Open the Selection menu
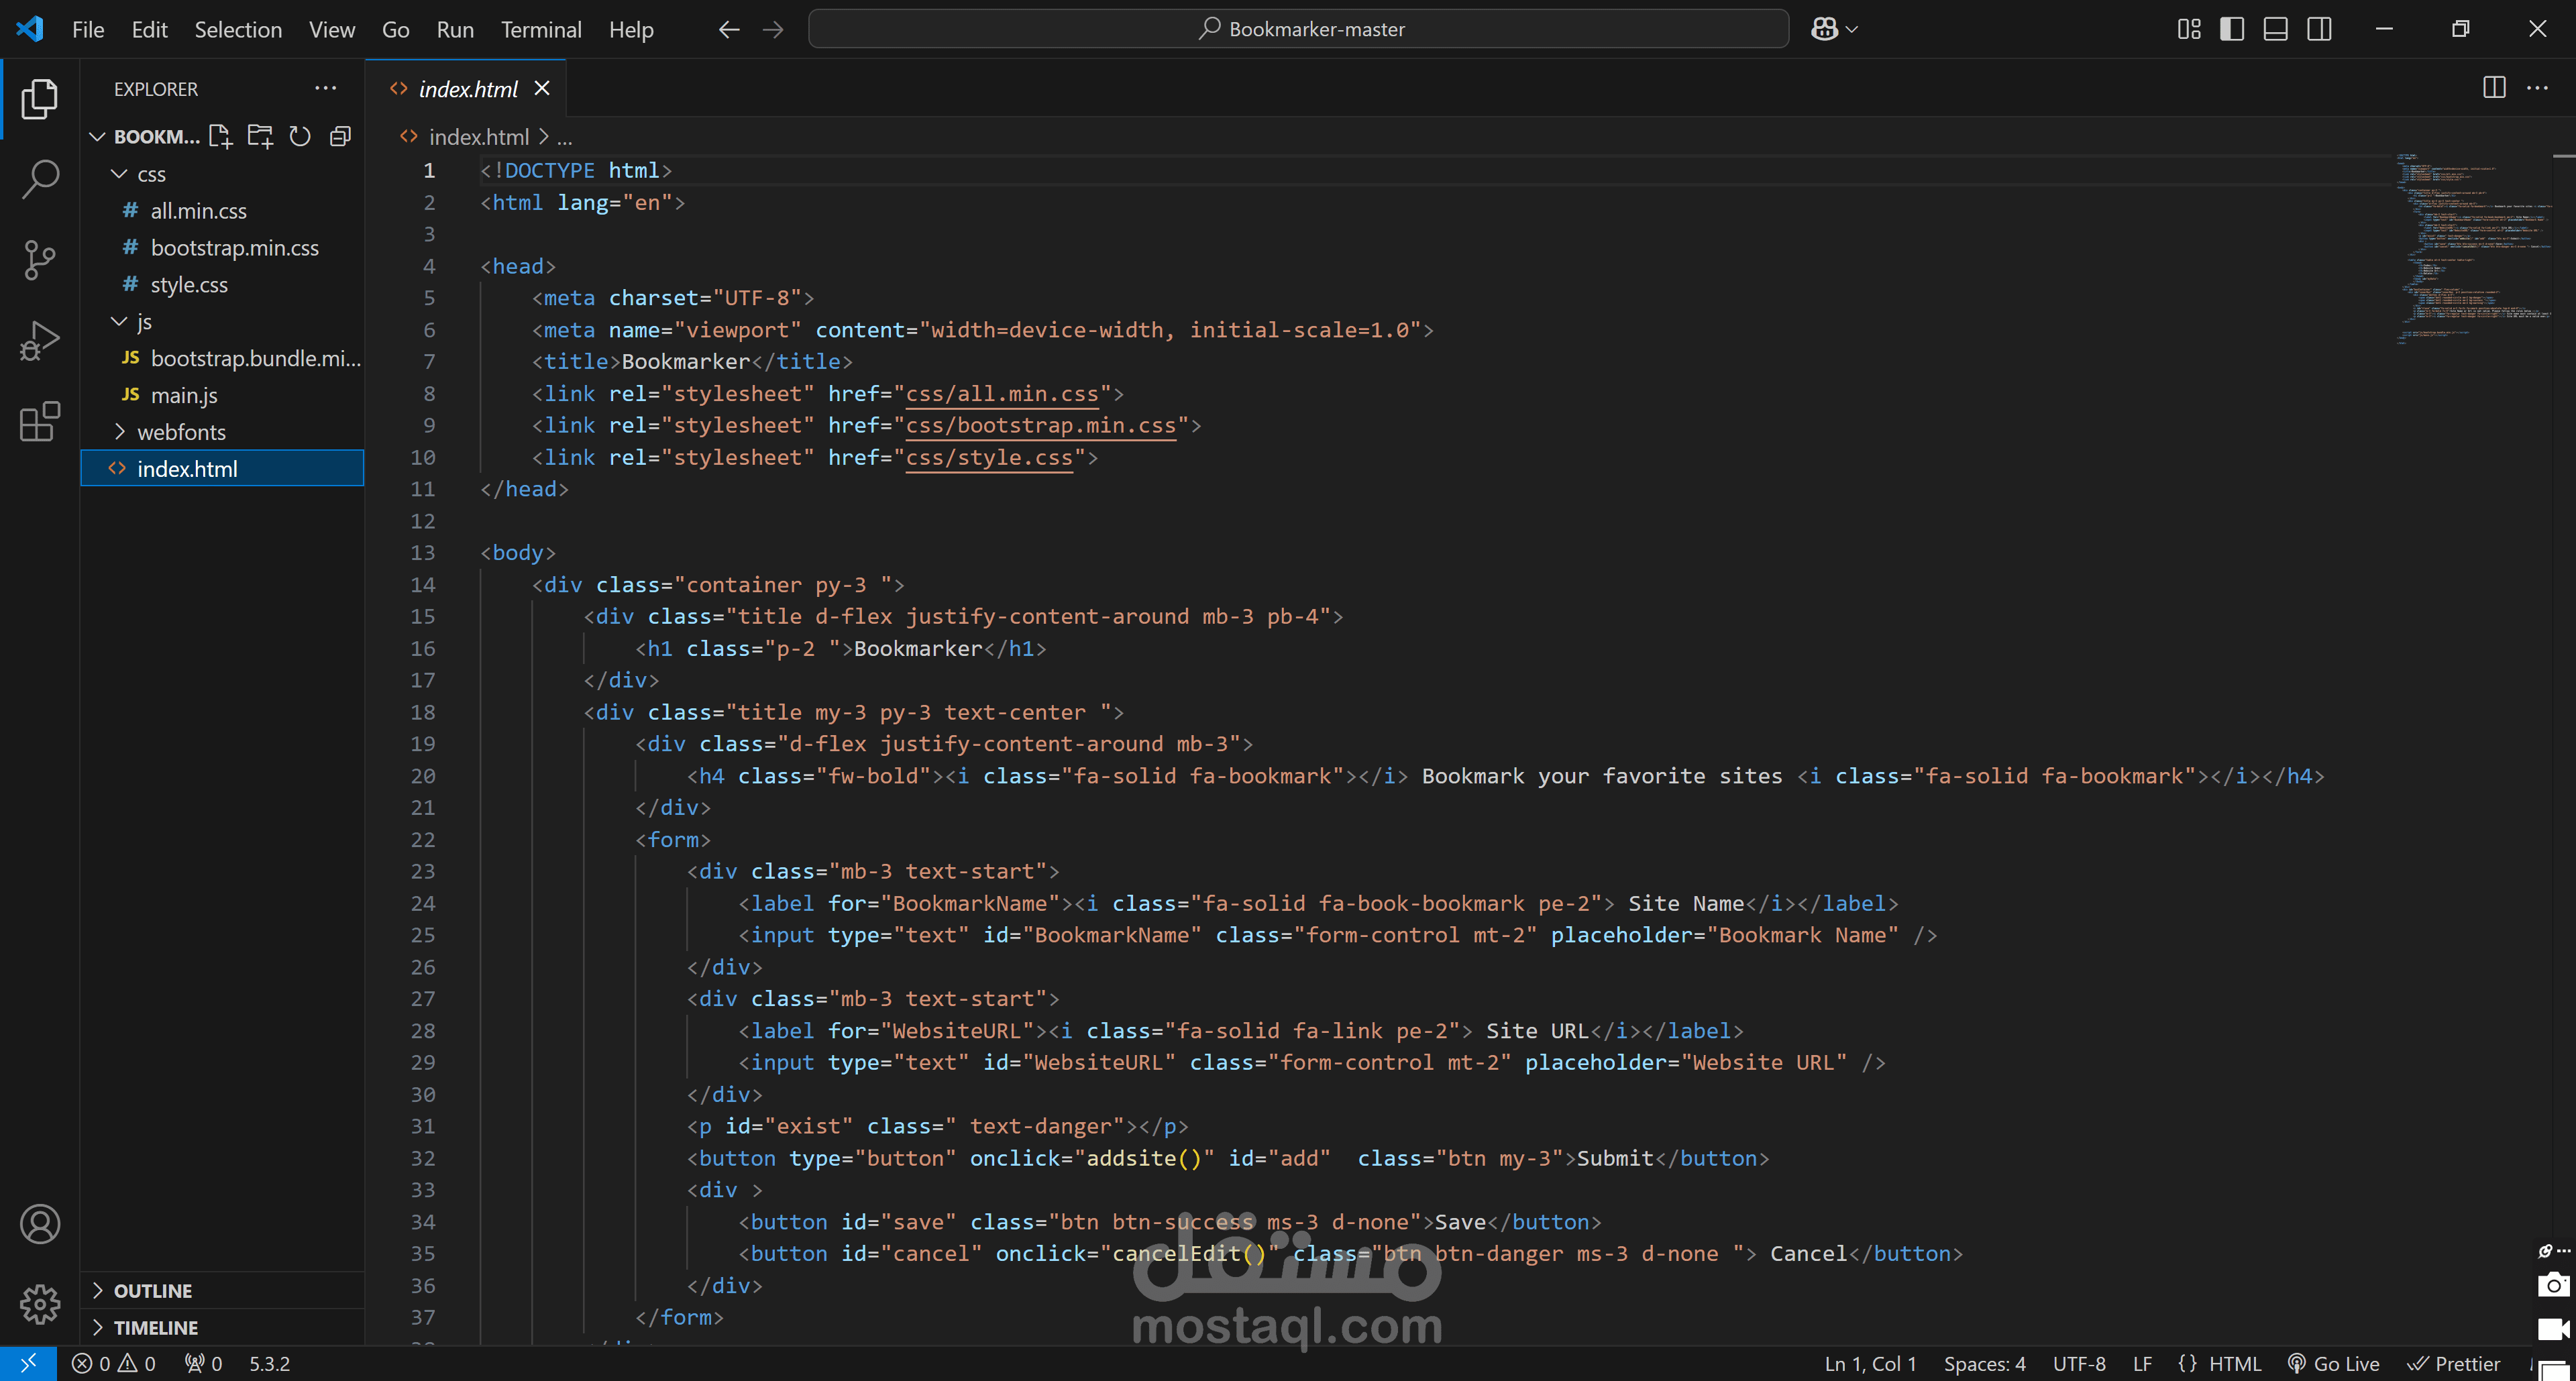This screenshot has height=1381, width=2576. [x=238, y=29]
